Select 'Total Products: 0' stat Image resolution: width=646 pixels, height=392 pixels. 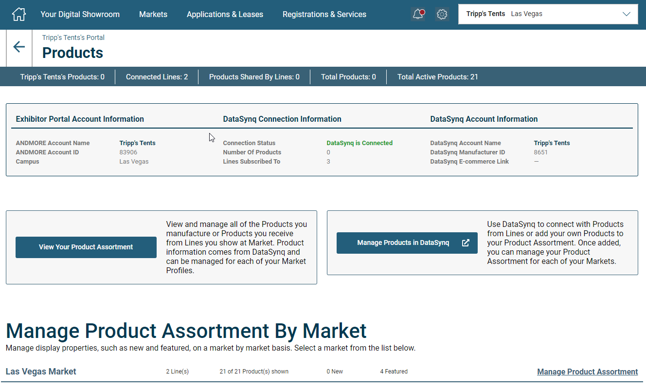pos(348,77)
